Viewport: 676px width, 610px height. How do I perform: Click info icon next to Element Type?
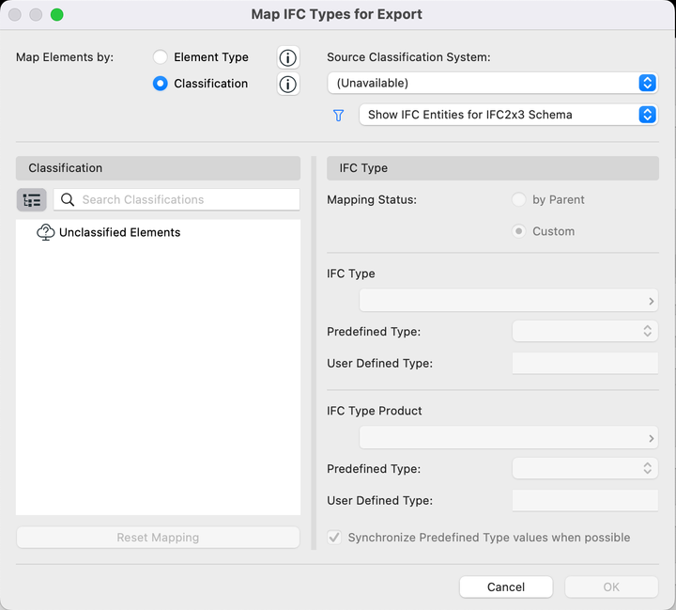[x=288, y=57]
